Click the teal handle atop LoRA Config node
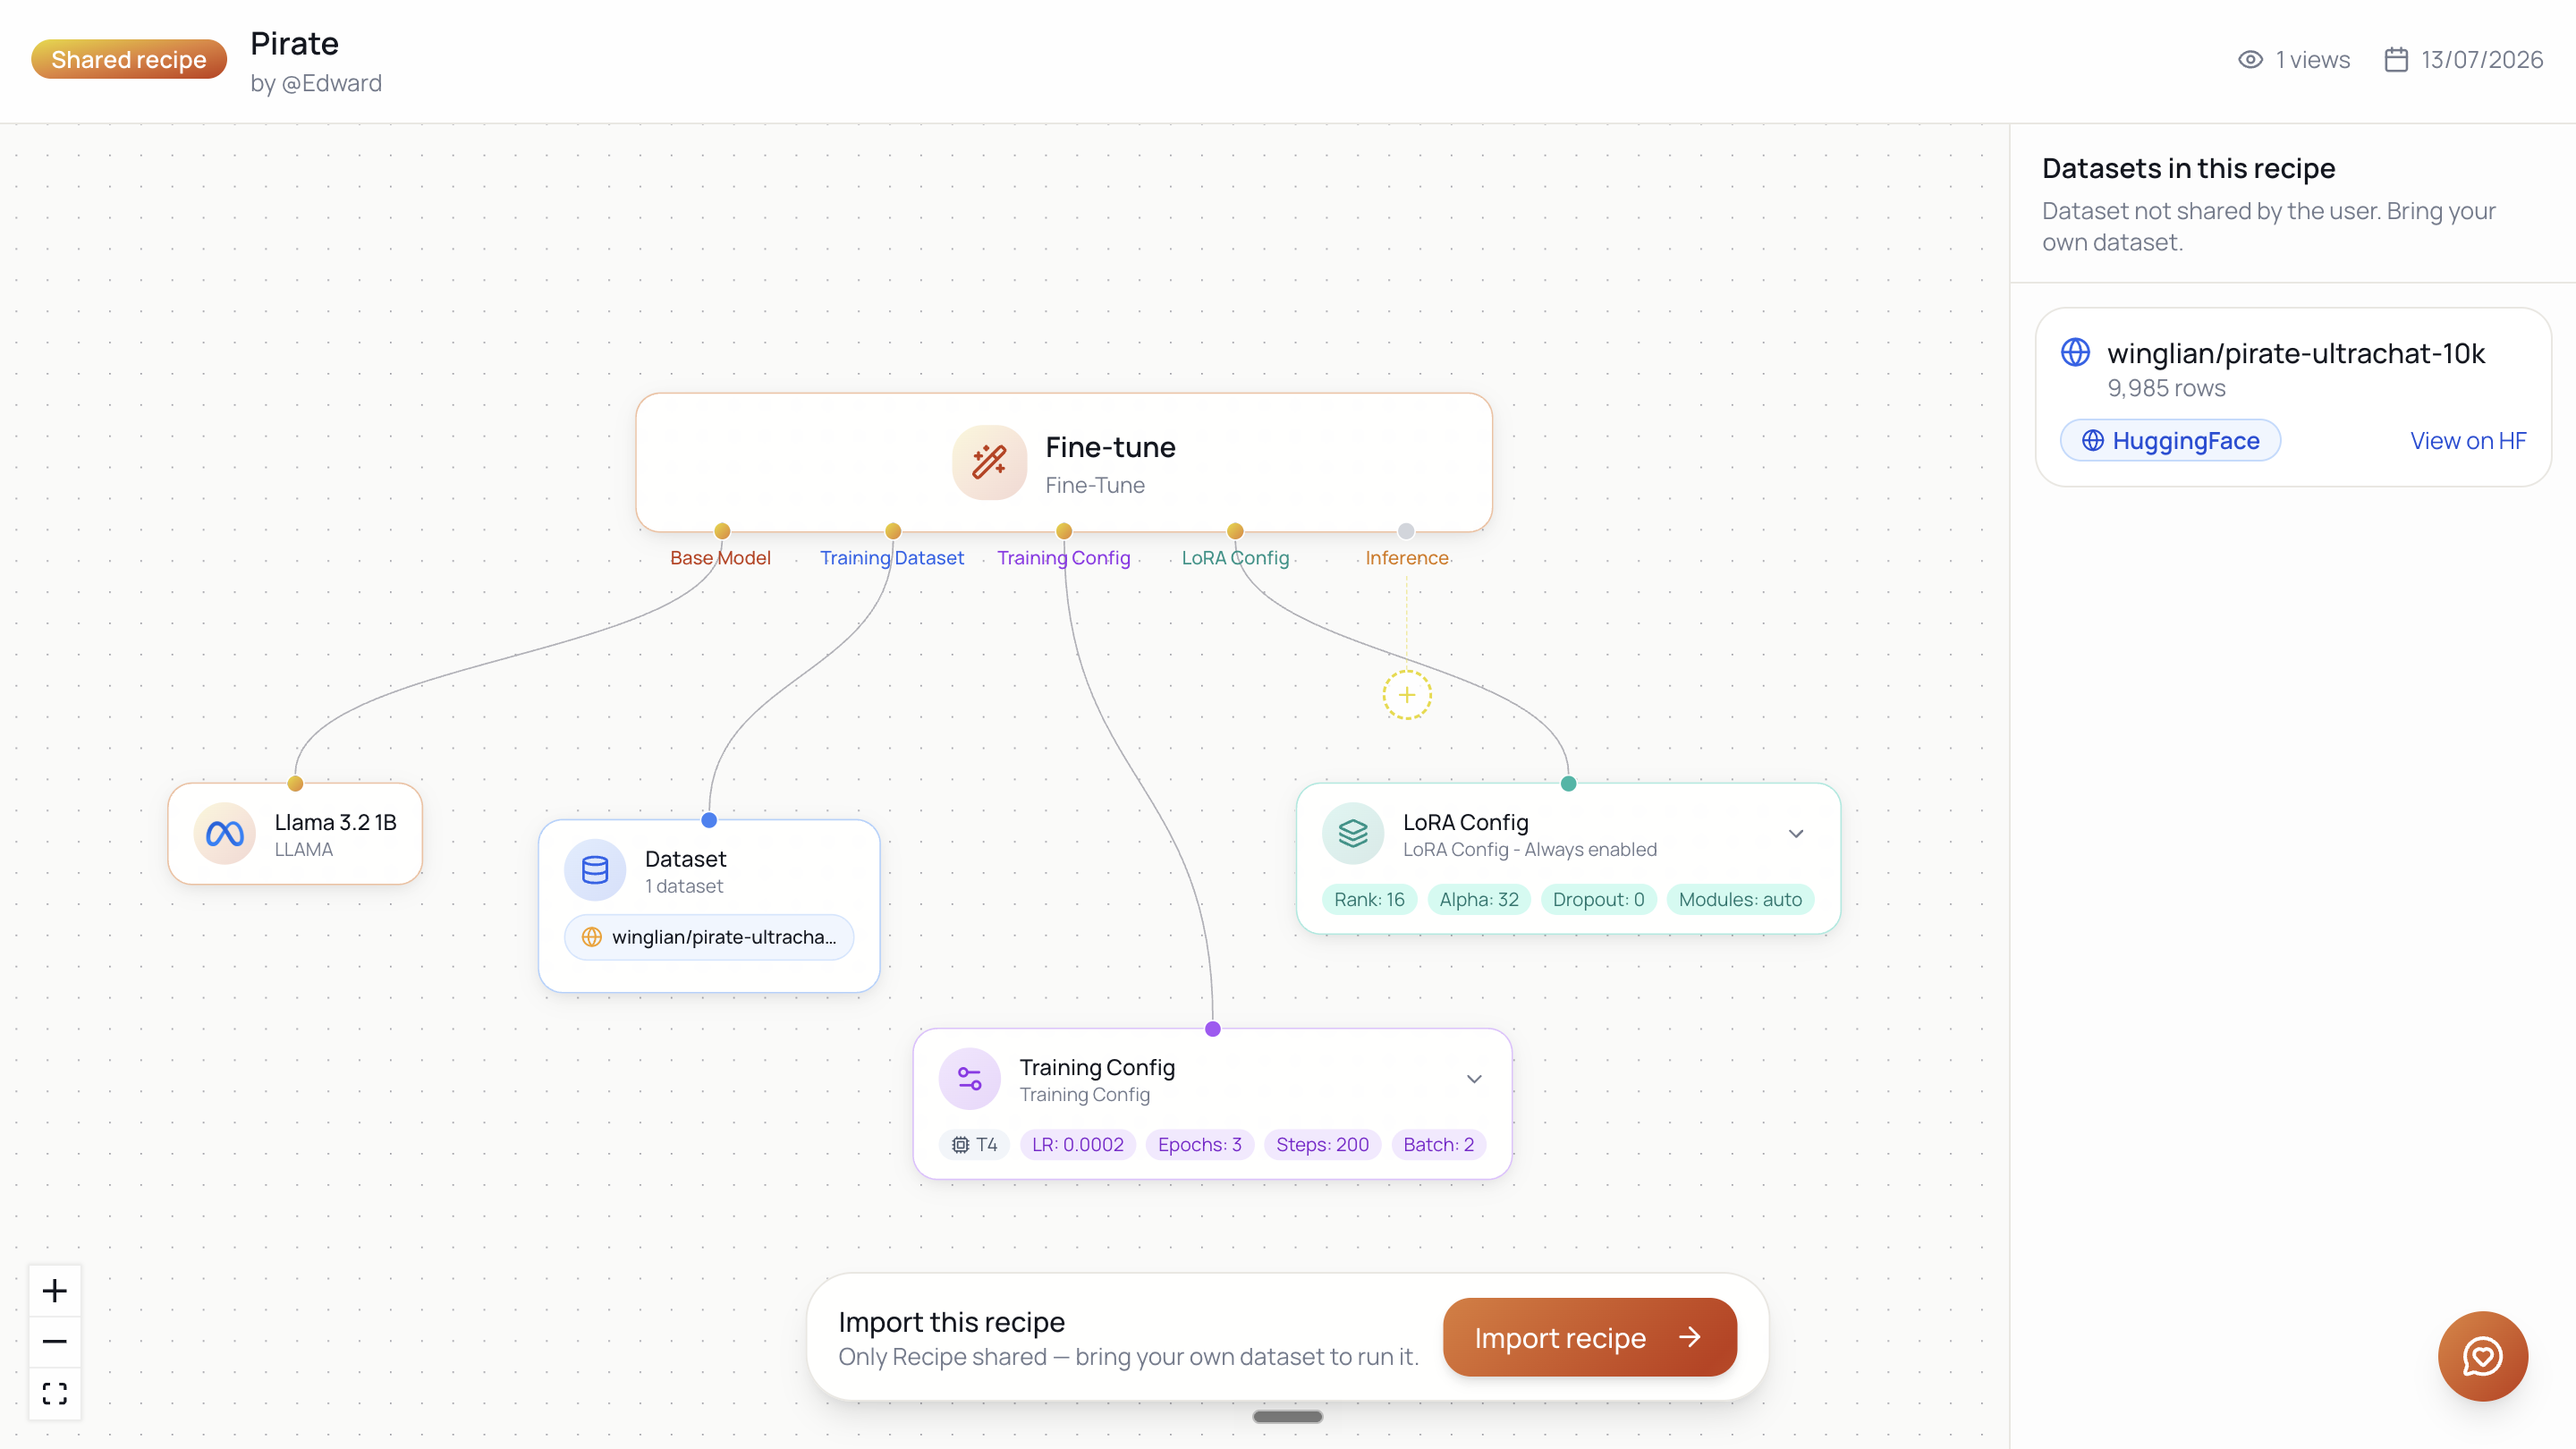The image size is (2576, 1449). pyautogui.click(x=1568, y=783)
